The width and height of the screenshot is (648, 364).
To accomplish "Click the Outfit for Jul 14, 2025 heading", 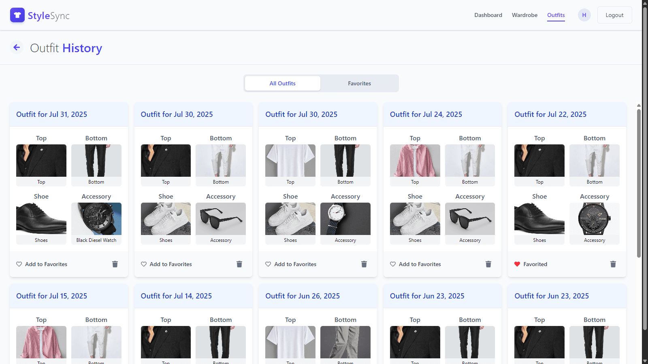I will [x=176, y=296].
